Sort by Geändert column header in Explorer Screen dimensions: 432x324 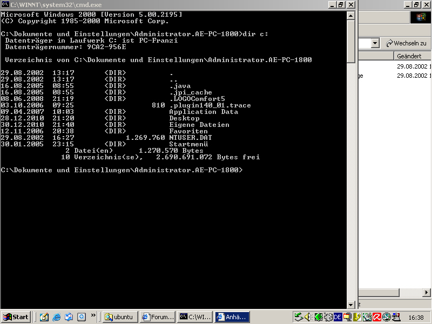tap(412, 56)
